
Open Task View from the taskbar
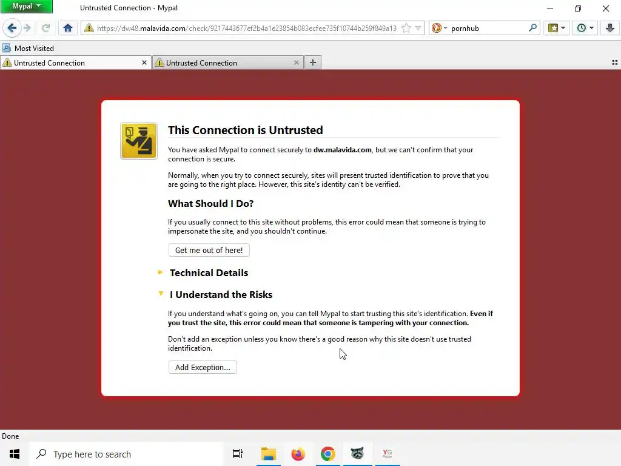238,454
